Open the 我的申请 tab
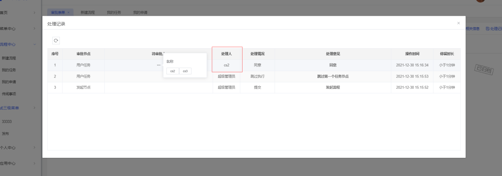The height and width of the screenshot is (176, 502). (140, 13)
